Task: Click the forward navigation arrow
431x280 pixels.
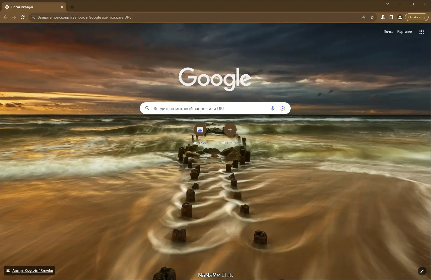Action: click(14, 17)
